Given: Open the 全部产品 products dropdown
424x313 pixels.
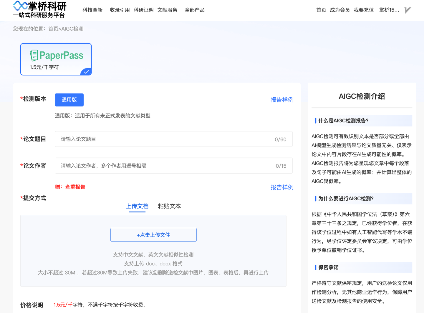Looking at the screenshot, I should [x=194, y=10].
